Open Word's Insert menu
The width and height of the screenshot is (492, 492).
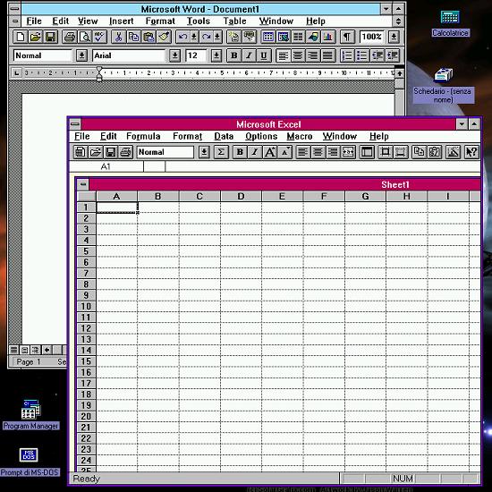(x=121, y=21)
